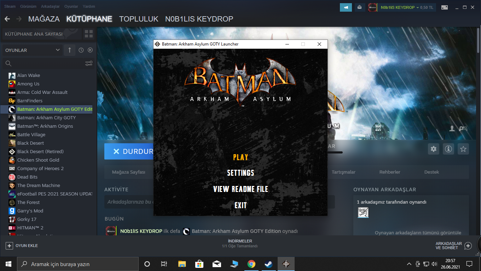Select Batman: Arkham Asylum GOTY Edition entry
This screenshot has height=271, width=481.
point(48,109)
